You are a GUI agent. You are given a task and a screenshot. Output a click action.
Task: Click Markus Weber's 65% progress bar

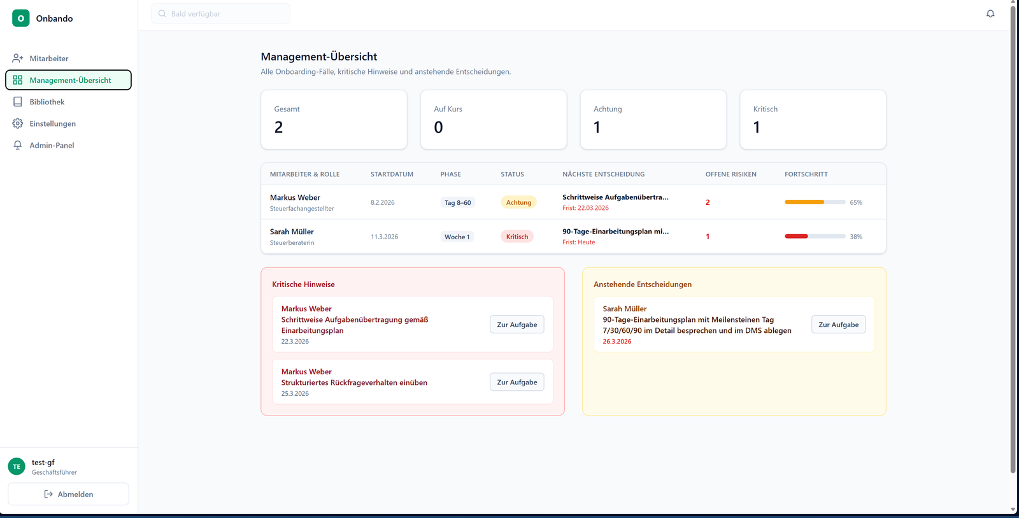(815, 202)
